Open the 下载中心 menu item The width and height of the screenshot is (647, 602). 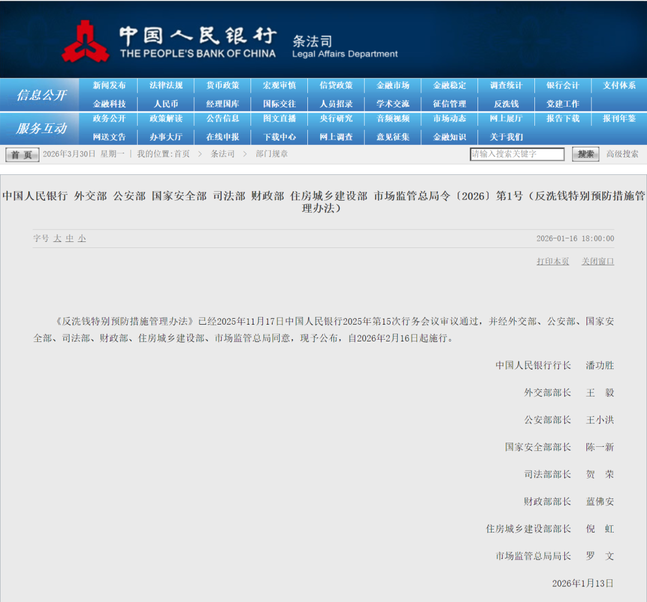279,137
